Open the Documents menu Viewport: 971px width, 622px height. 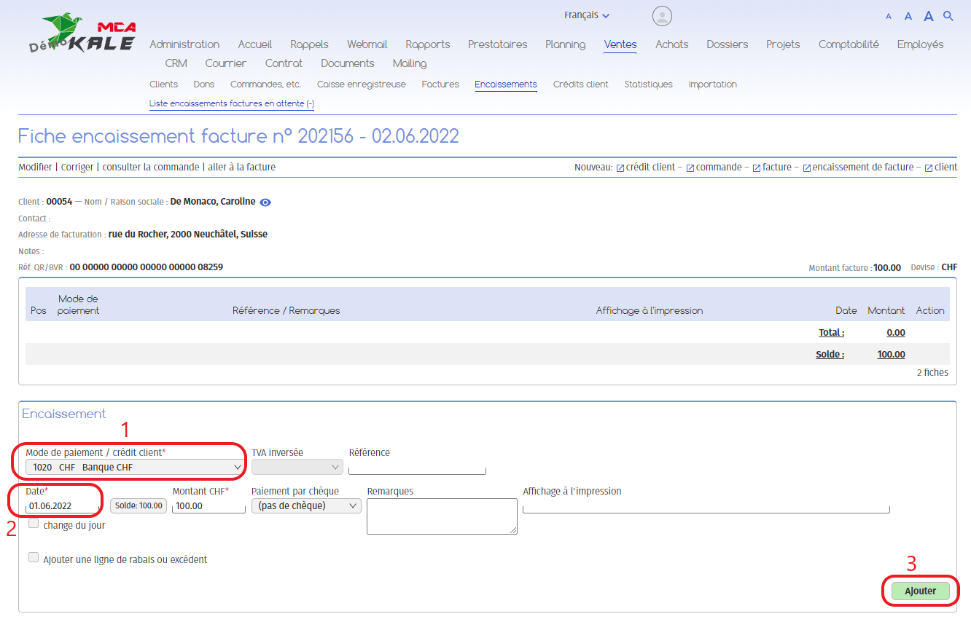click(x=348, y=63)
